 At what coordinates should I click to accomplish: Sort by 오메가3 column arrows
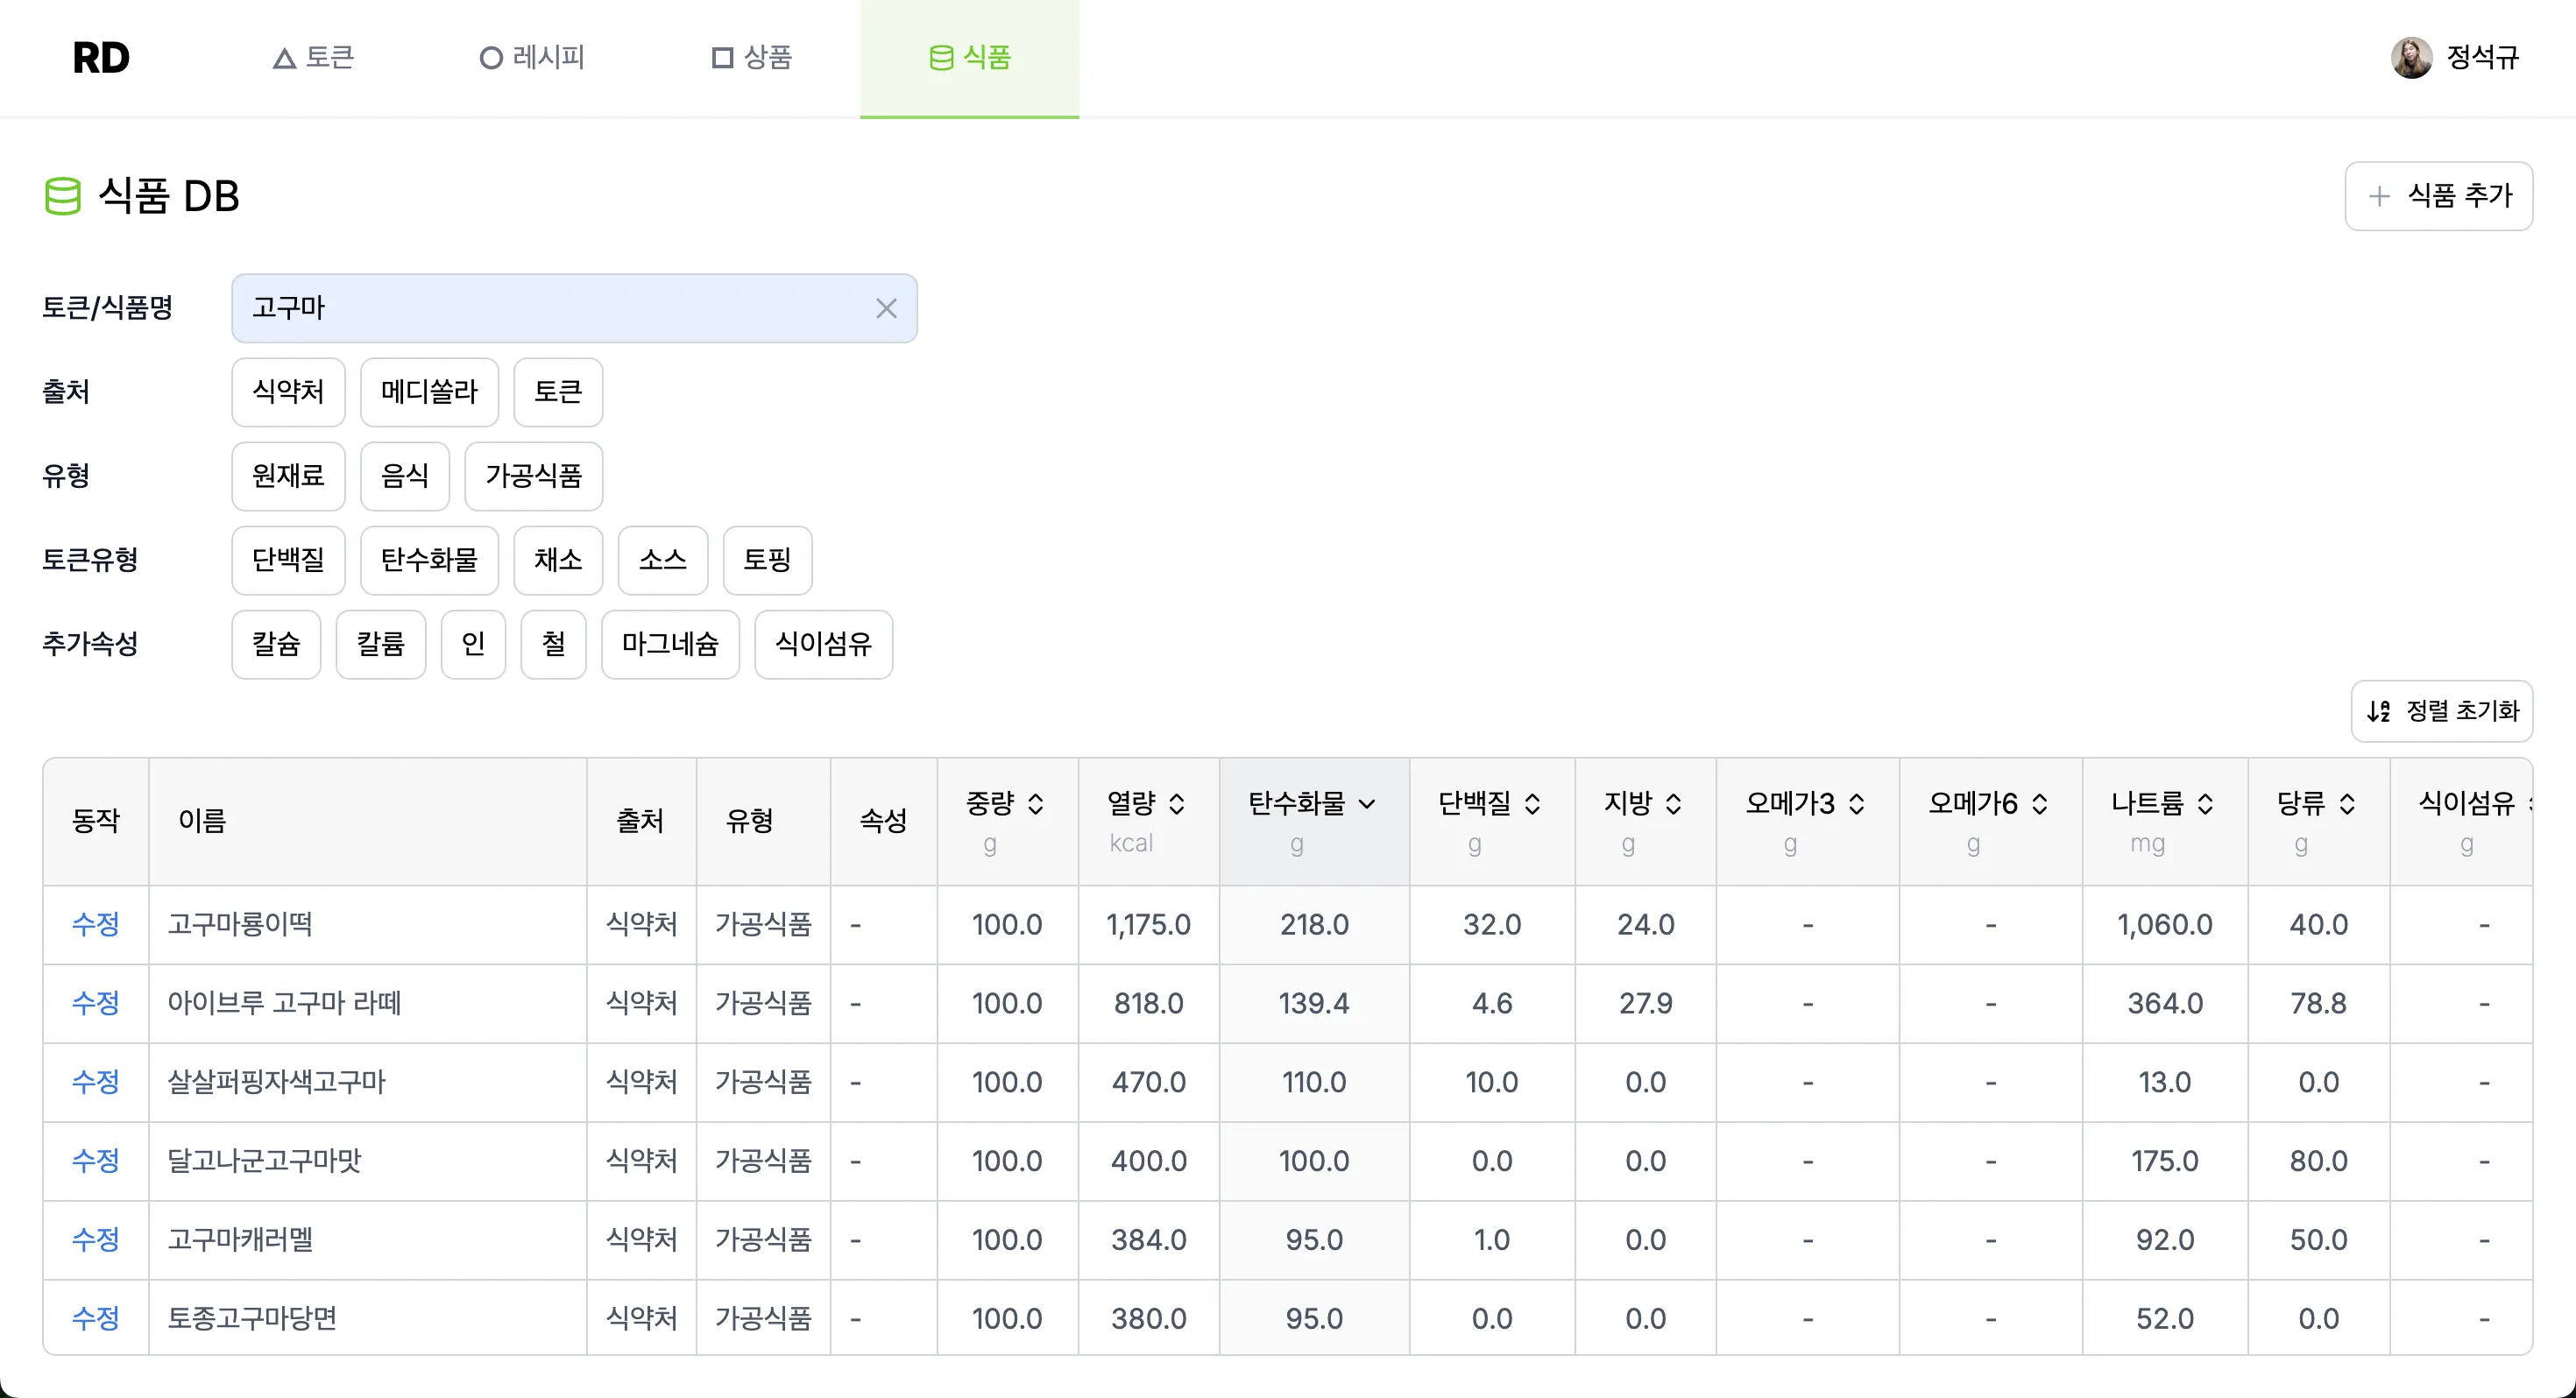pyautogui.click(x=1857, y=804)
